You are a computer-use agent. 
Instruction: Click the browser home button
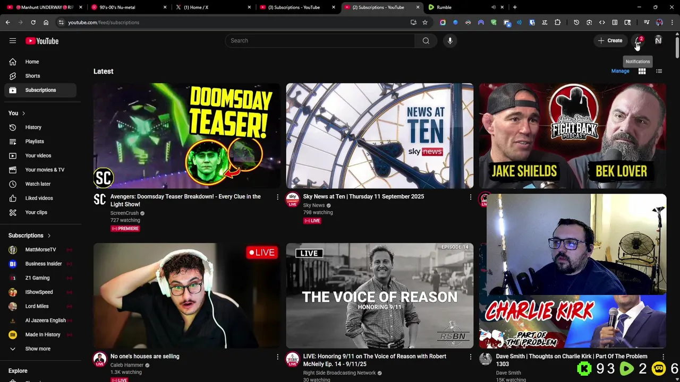[x=46, y=22]
